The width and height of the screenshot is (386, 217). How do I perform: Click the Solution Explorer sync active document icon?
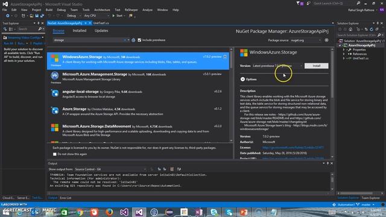[x=366, y=30]
